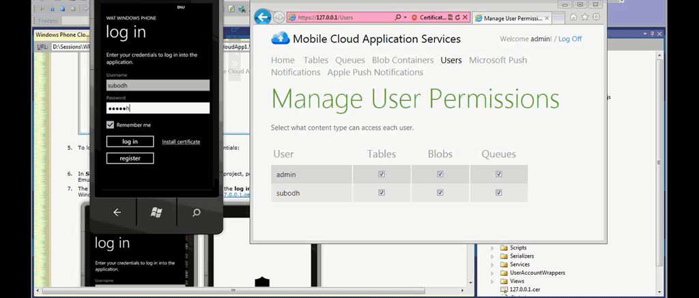Image resolution: width=699 pixels, height=298 pixels.
Task: Open the browser Tools gear icon
Action: tap(596, 17)
